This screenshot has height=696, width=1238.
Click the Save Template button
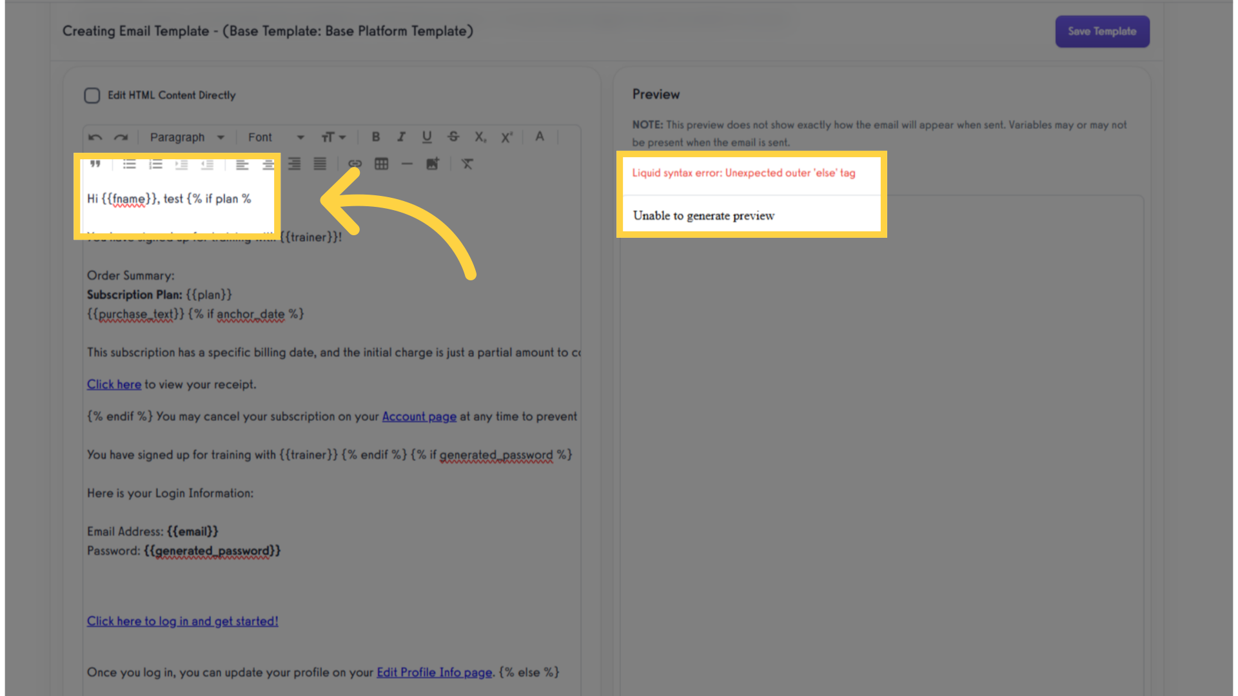coord(1102,32)
